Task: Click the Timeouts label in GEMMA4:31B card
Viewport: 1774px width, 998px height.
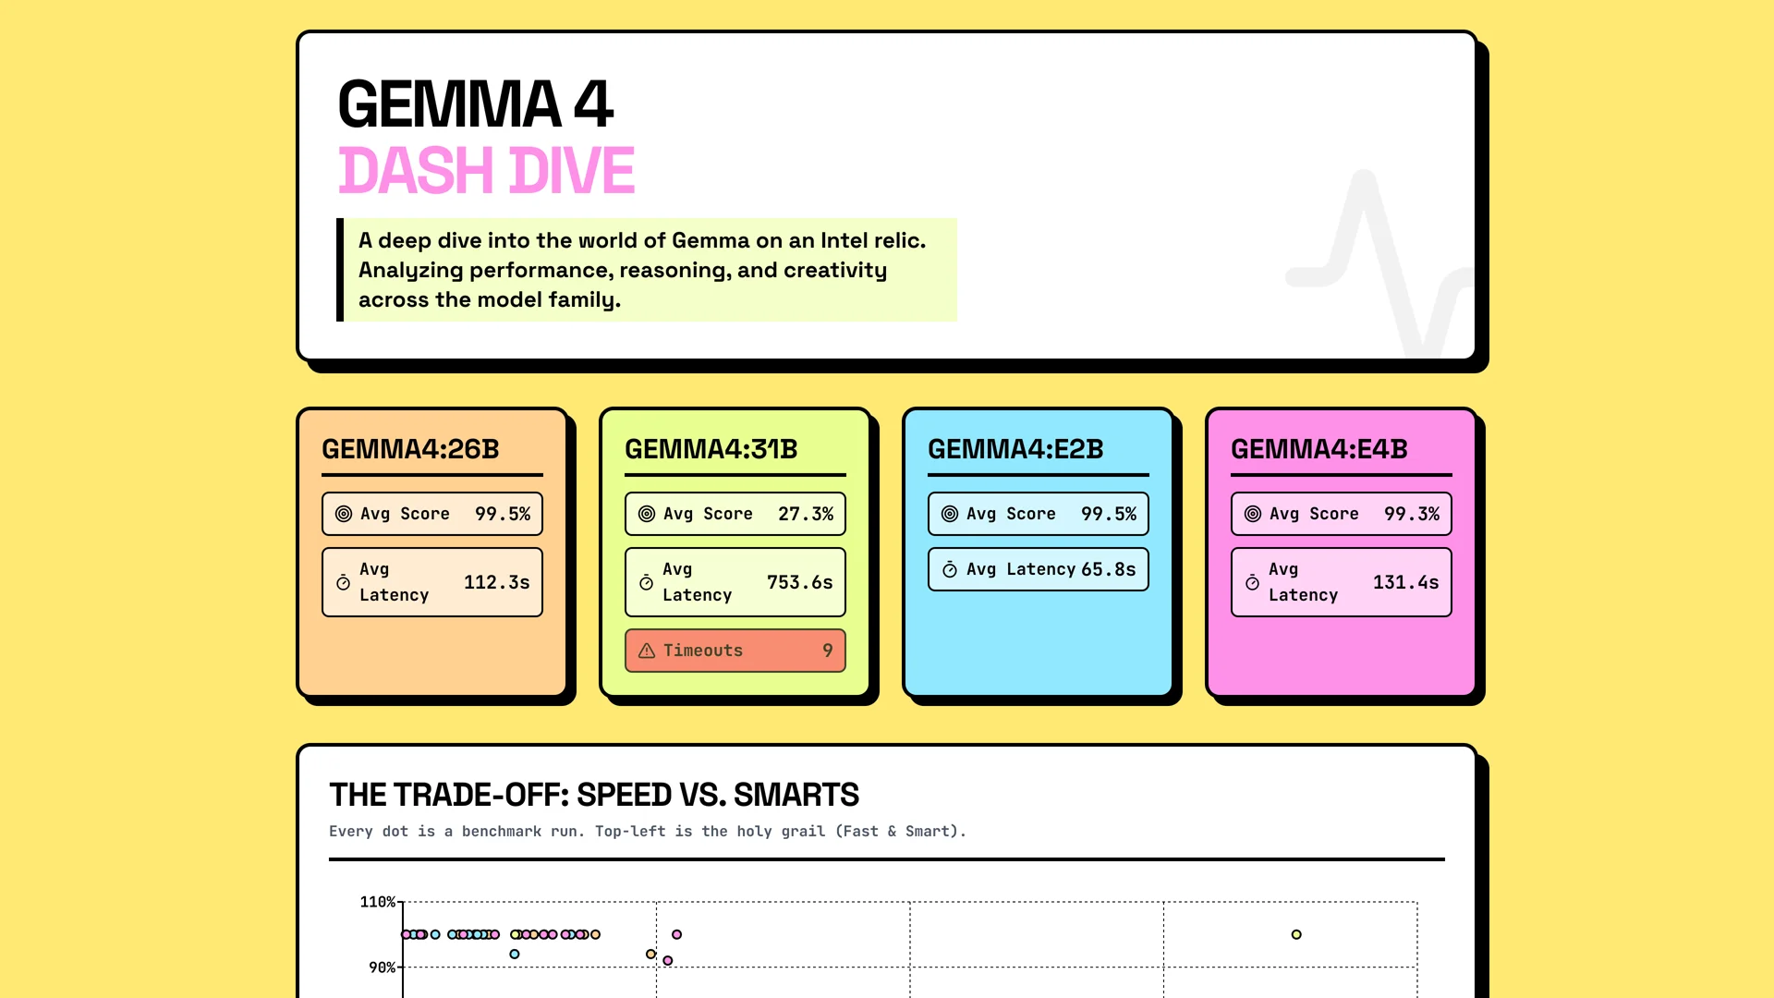Action: click(703, 651)
